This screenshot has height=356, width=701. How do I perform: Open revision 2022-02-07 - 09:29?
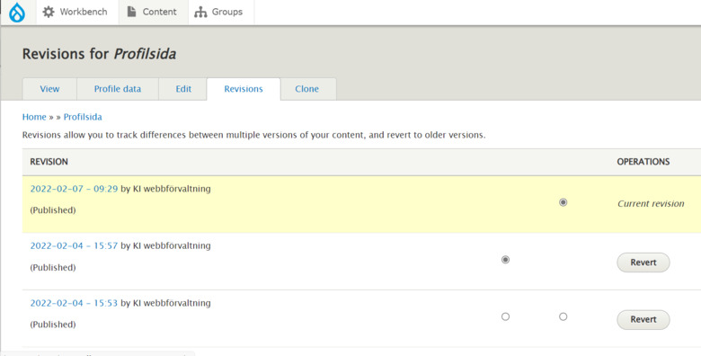click(74, 189)
